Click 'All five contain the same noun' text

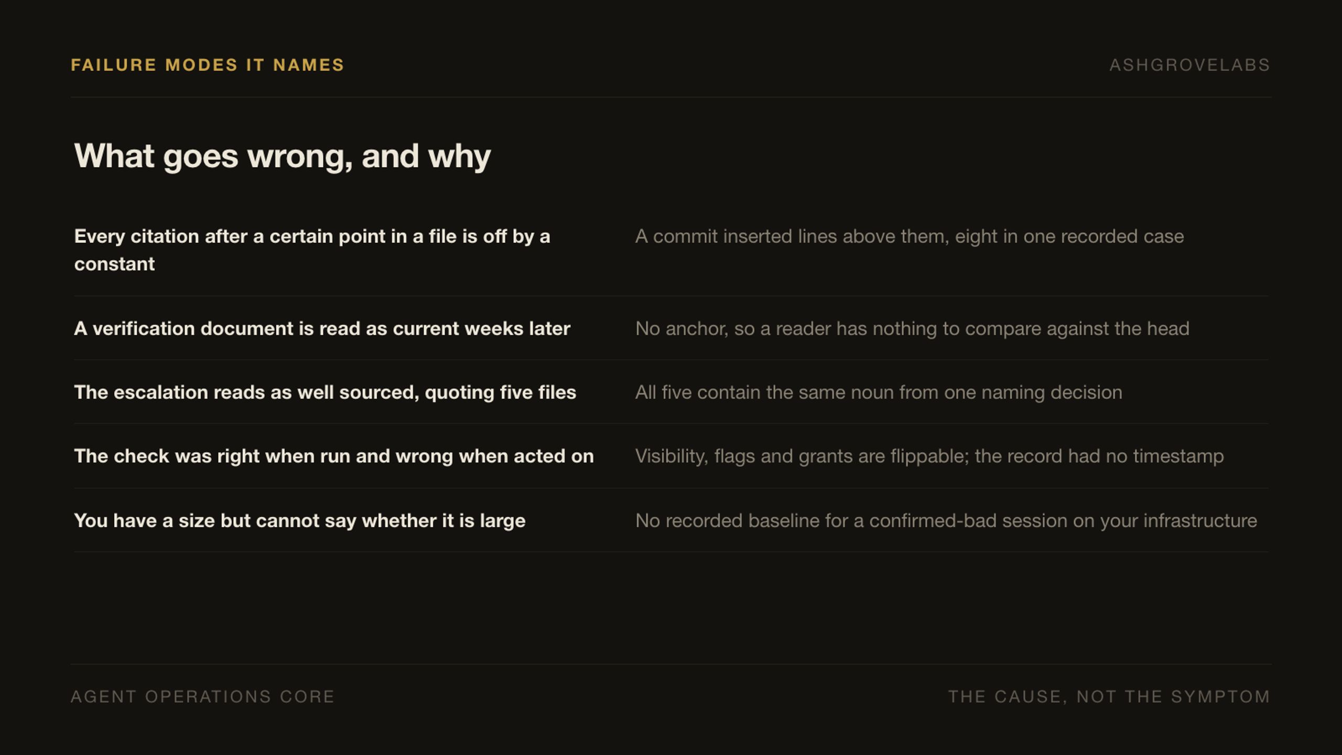pos(879,393)
